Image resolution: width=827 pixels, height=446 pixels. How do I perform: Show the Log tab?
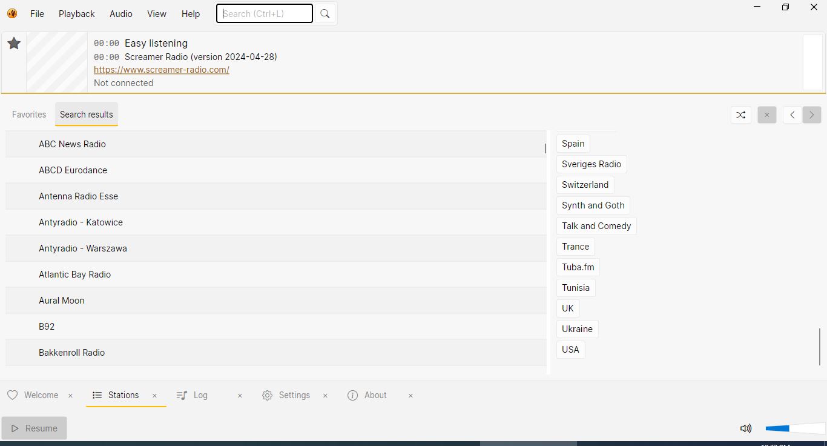pyautogui.click(x=200, y=395)
